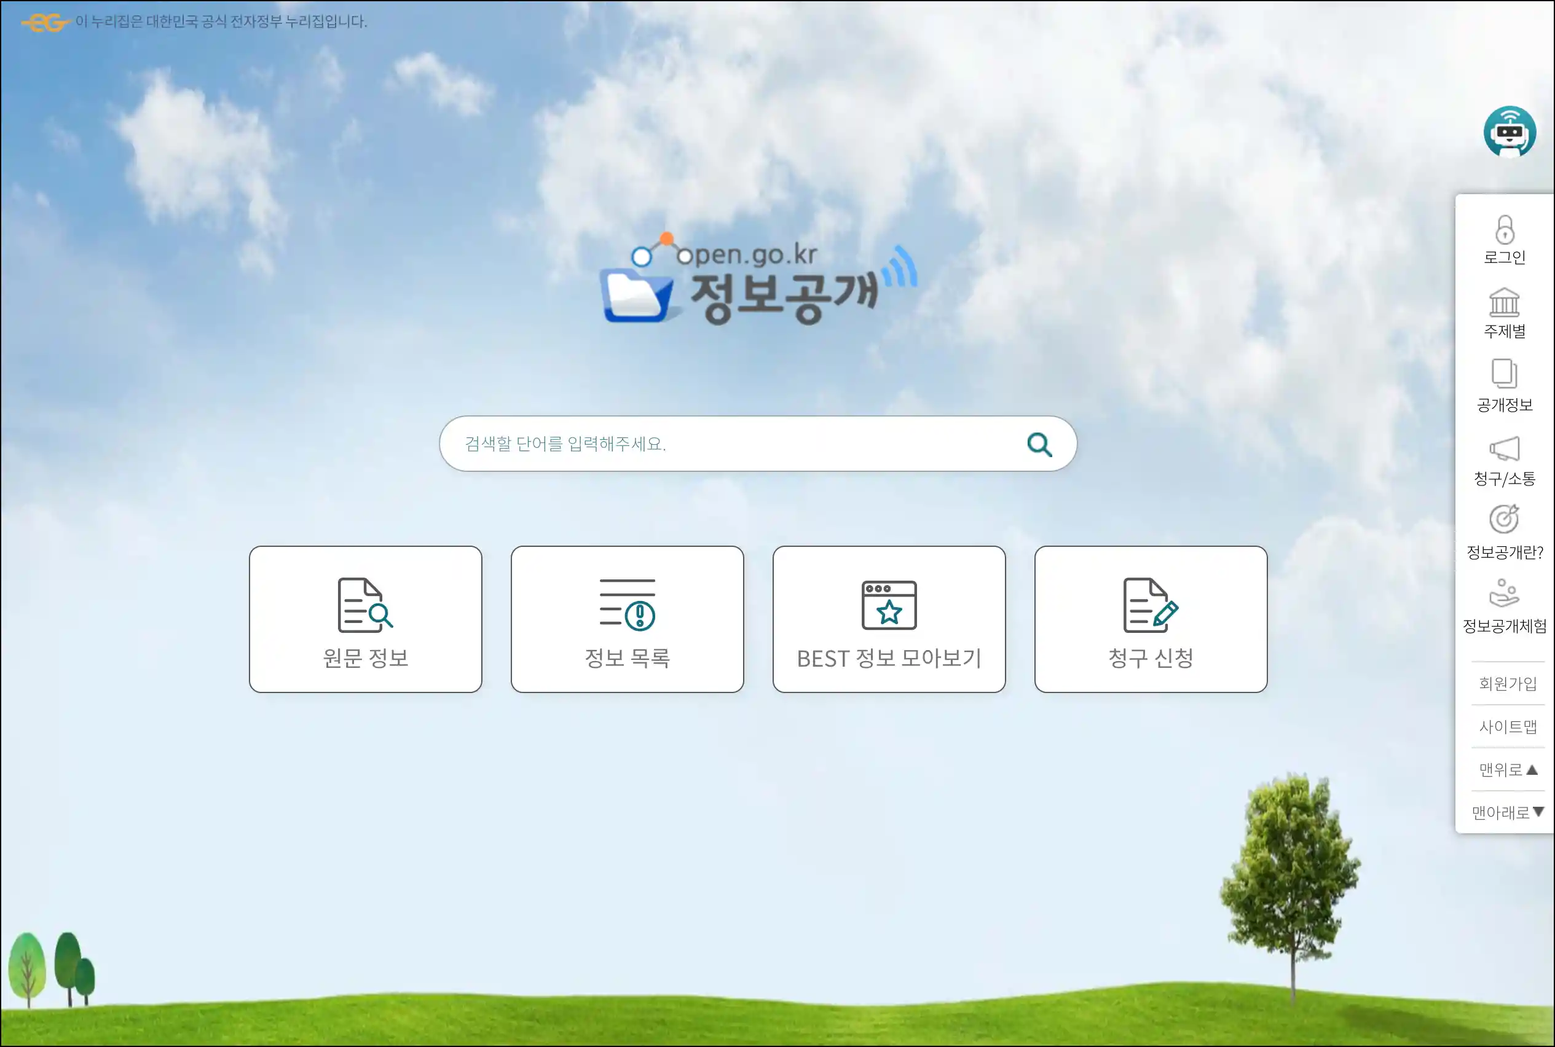Open the BEST 정보 모아보기 card
The image size is (1555, 1047).
889,619
